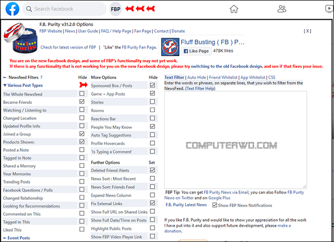Open the Contact link
This screenshot has width=334, height=242.
(x=161, y=31)
